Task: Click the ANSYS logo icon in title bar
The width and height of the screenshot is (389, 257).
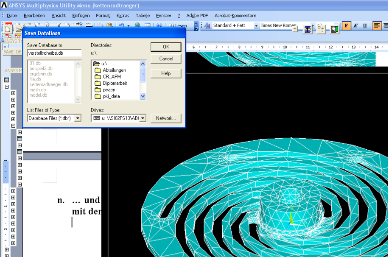Action: (x=4, y=5)
